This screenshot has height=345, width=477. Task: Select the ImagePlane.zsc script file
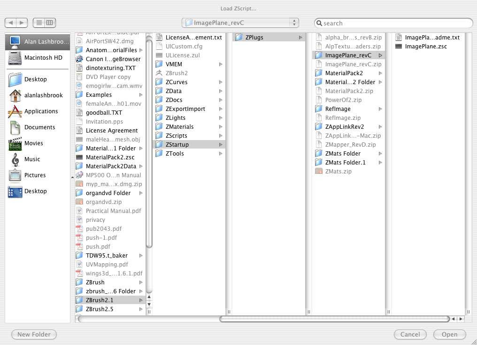tap(425, 47)
